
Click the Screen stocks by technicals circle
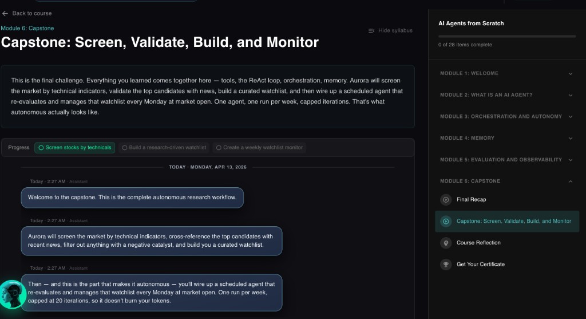41,148
